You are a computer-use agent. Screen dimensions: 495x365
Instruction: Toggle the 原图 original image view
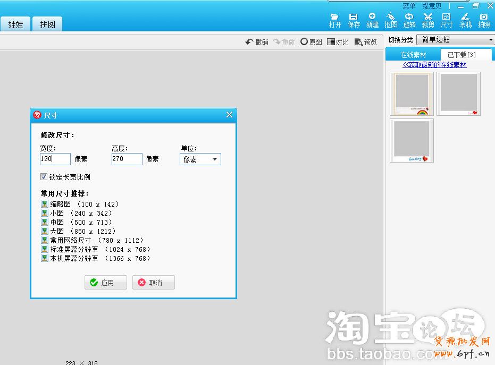click(311, 42)
